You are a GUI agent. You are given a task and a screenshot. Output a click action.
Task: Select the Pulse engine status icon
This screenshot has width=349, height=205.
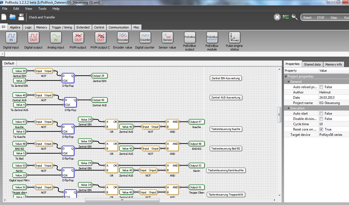(x=235, y=38)
